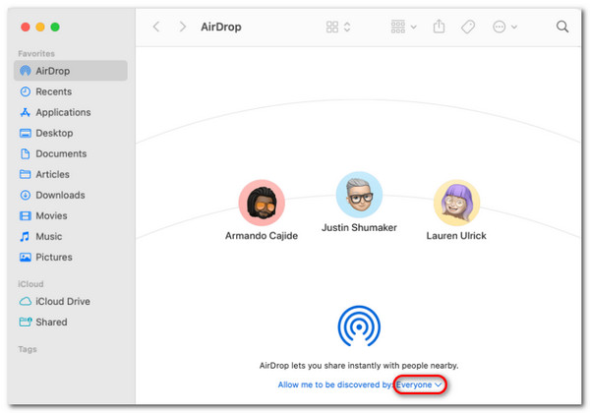Click the large blue AirDrop icon
The image size is (590, 413).
coord(359,326)
